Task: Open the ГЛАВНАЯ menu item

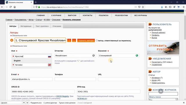Action: pyautogui.click(x=41, y=15)
